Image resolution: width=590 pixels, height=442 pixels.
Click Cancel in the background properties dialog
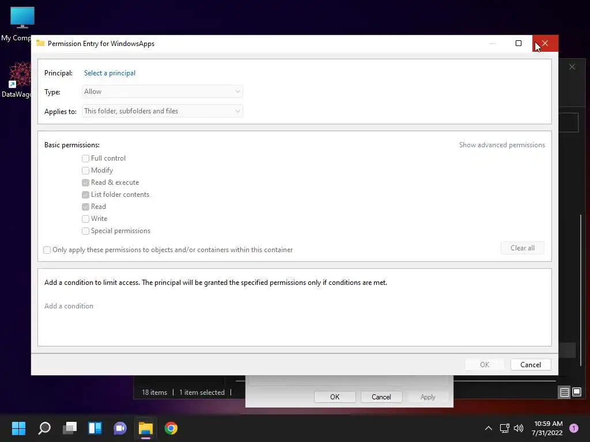point(381,397)
